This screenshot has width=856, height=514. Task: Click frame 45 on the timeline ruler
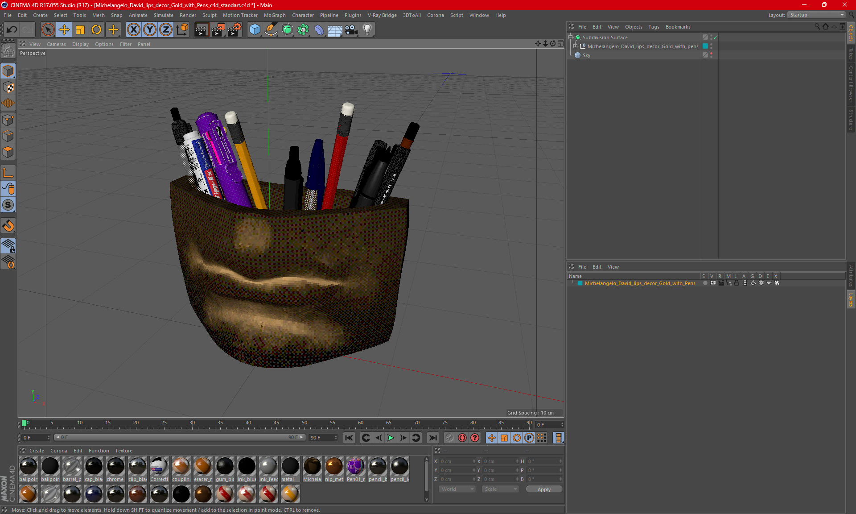[276, 423]
